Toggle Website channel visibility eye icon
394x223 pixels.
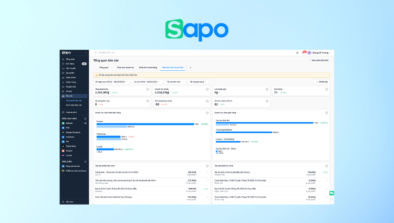click(86, 123)
